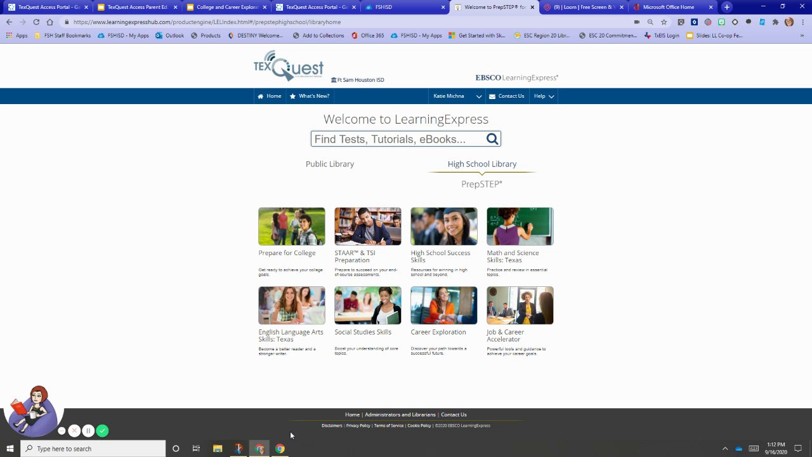Viewport: 812px width, 457px height.
Task: Open browser home page icon
Action: click(50, 22)
